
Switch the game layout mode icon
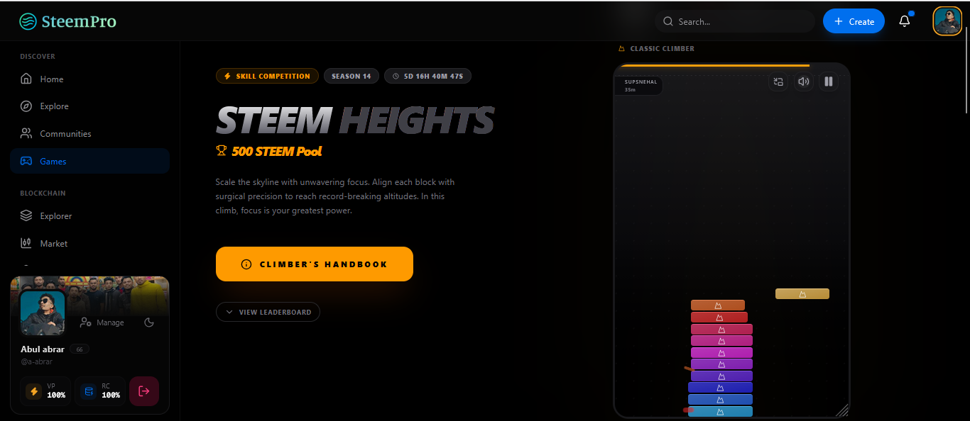point(778,82)
